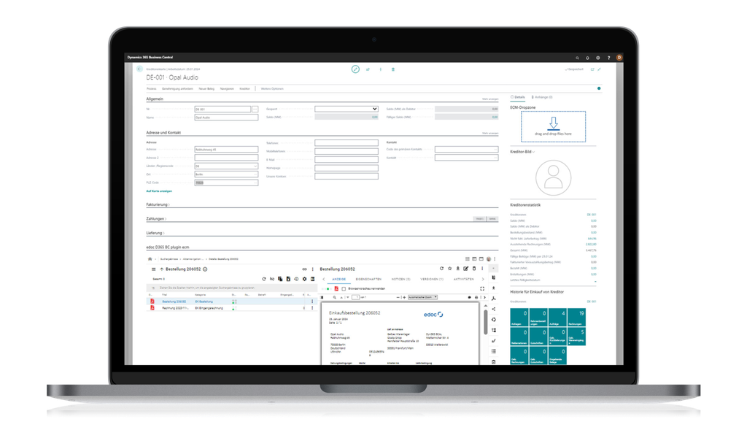
Task: Edit the document from the preview header
Action: pyautogui.click(x=466, y=269)
